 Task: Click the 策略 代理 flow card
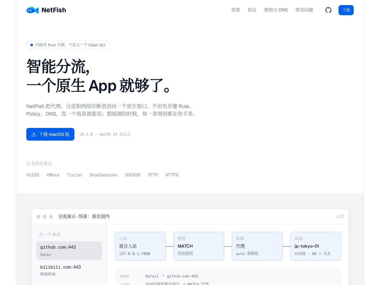pyautogui.click(x=257, y=246)
